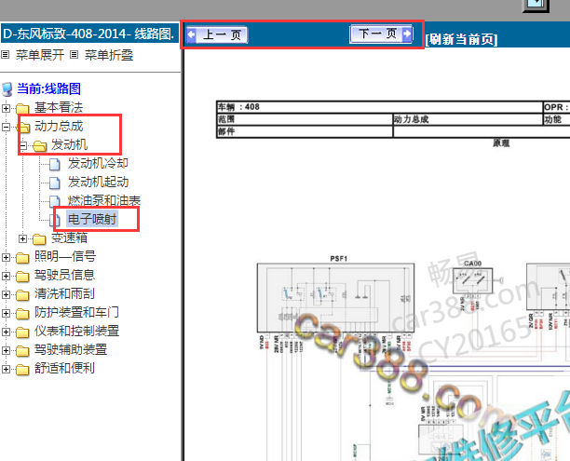This screenshot has width=570, height=461.
Task: Click the 动力总成 open folder icon
Action: pyautogui.click(x=24, y=128)
